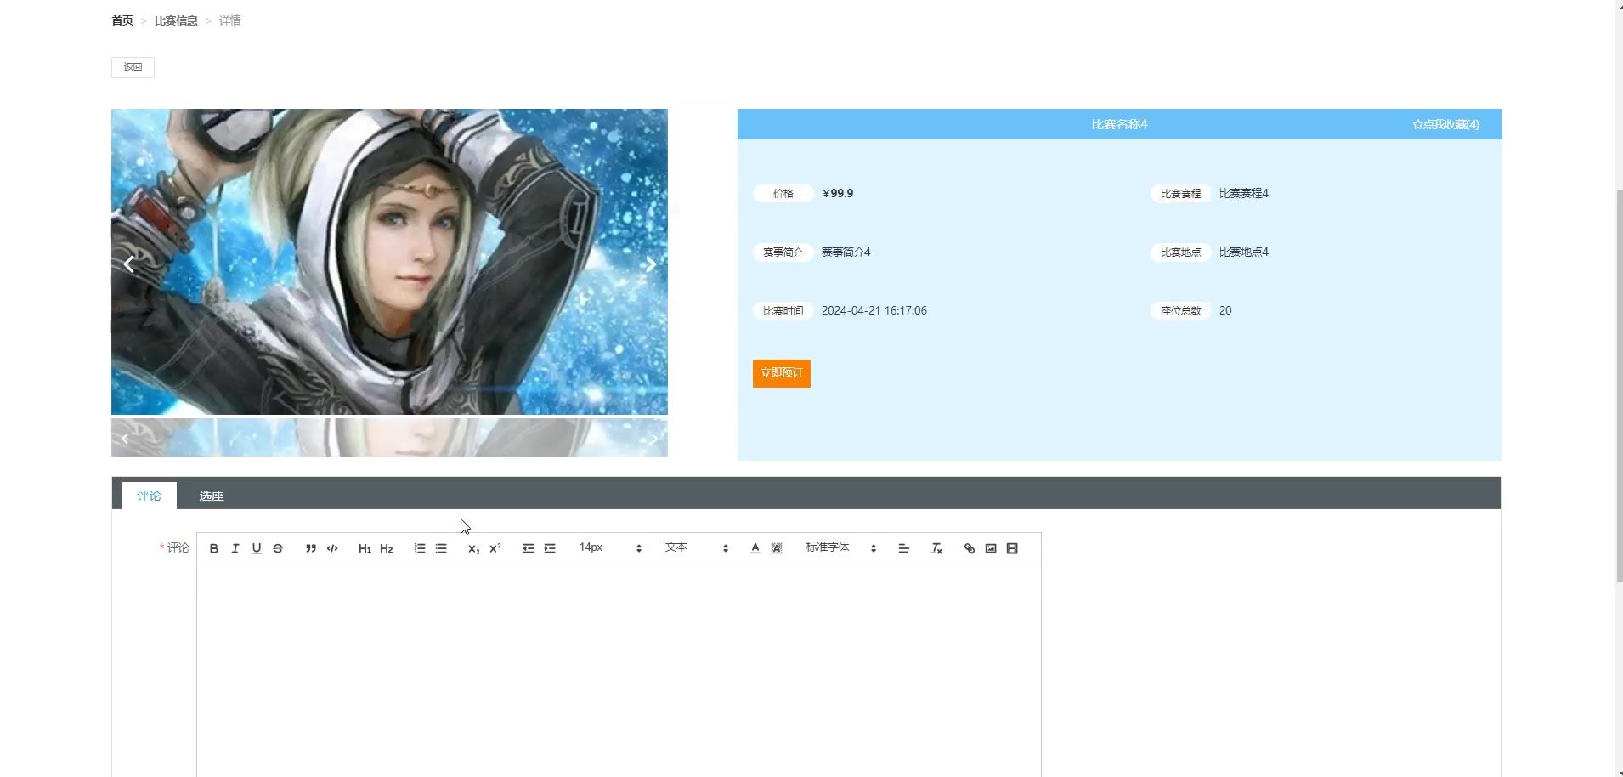
Task: Click the price value ¥99.9
Action: (838, 194)
